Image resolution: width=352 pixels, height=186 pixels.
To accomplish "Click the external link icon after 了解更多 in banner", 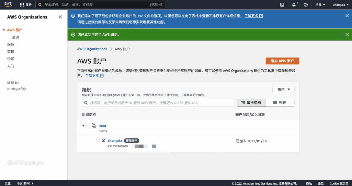I will pos(261,16).
